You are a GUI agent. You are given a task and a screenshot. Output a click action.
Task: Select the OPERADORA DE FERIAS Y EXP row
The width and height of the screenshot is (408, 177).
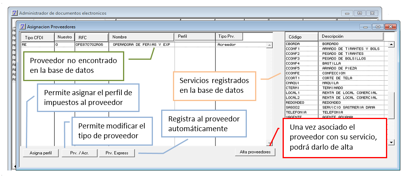click(144, 45)
